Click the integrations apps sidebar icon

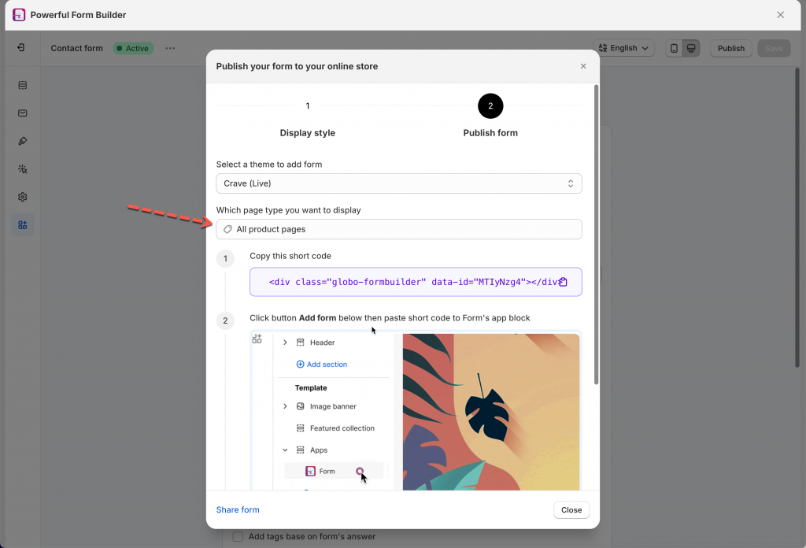(22, 225)
